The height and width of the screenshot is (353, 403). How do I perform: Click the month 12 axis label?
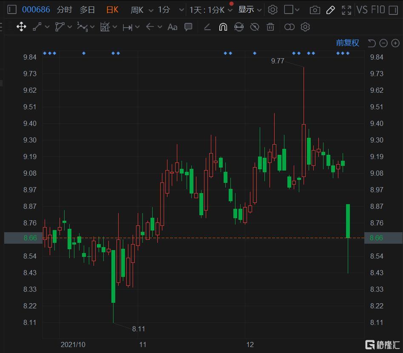(250, 344)
